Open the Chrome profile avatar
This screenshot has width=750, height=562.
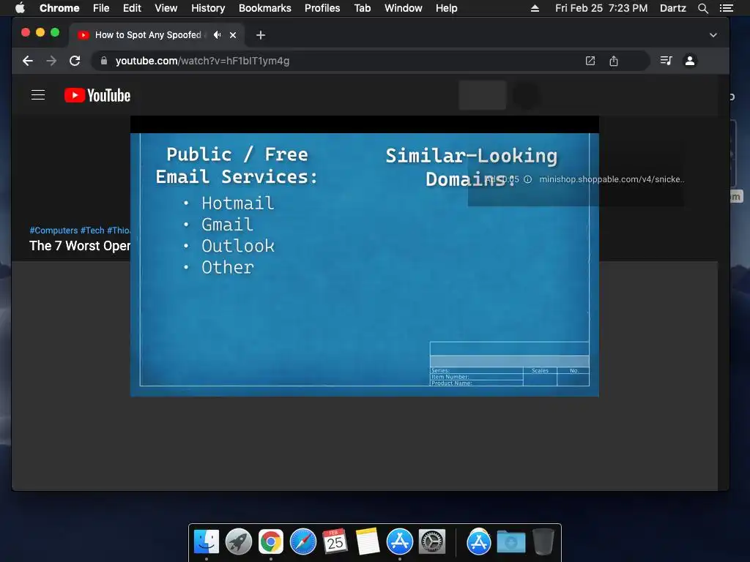(690, 61)
